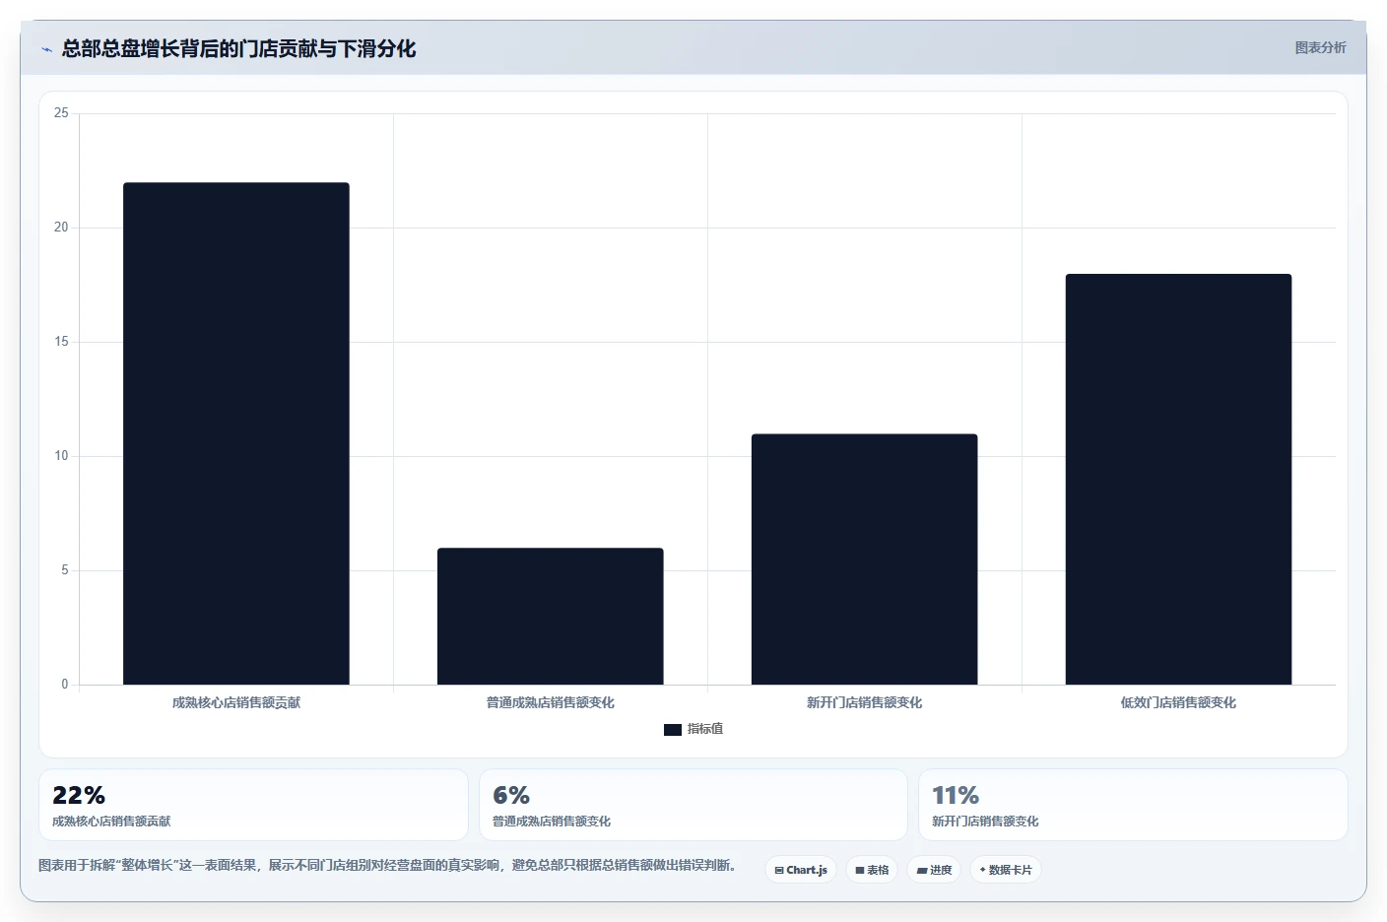Click the y-axis value 5
This screenshot has width=1387, height=922.
click(x=65, y=570)
